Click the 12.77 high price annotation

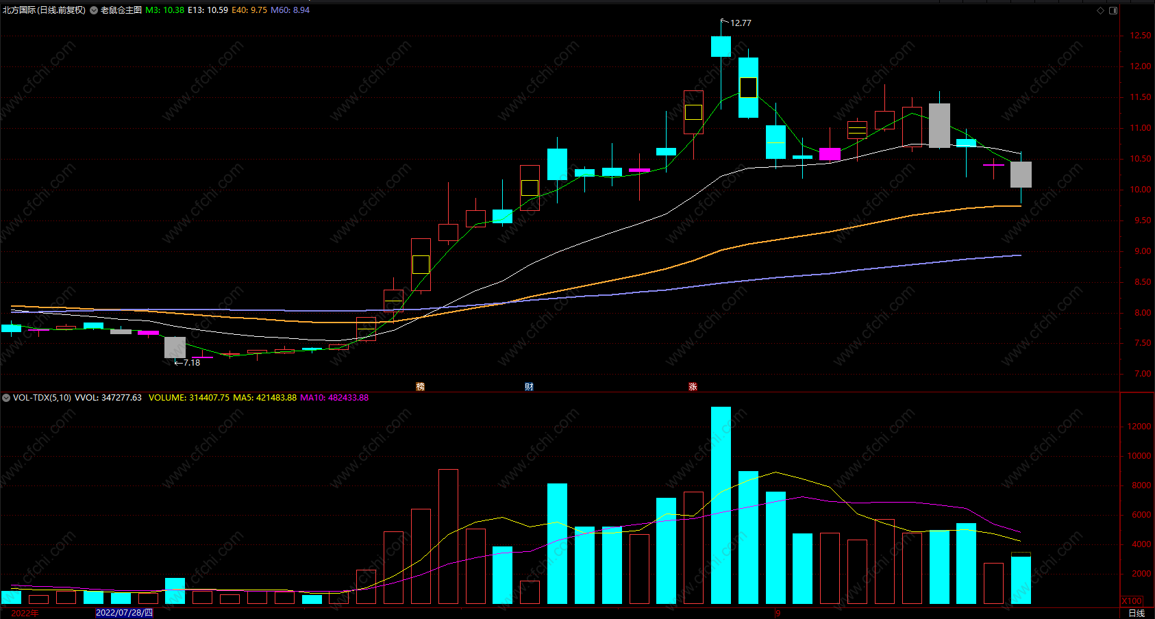click(741, 23)
